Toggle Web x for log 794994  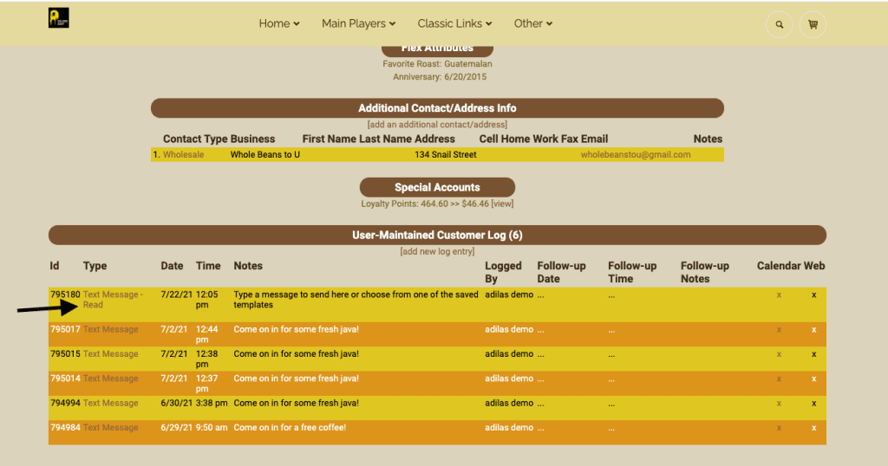(813, 404)
